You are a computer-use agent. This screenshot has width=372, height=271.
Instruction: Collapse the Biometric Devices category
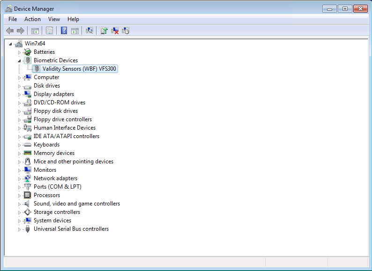pos(19,61)
